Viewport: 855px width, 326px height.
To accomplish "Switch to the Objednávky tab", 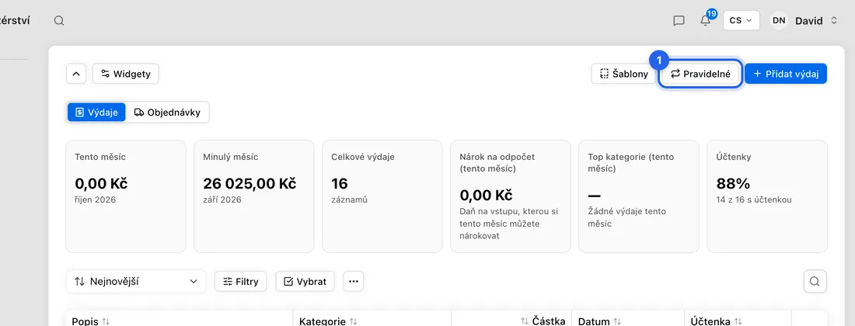I will (167, 112).
